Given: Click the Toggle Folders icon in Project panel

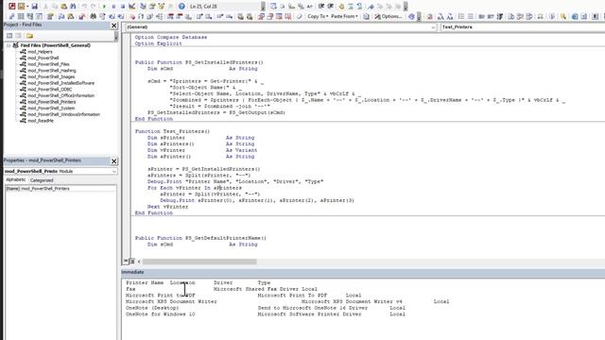Looking at the screenshot, I should tap(29, 36).
